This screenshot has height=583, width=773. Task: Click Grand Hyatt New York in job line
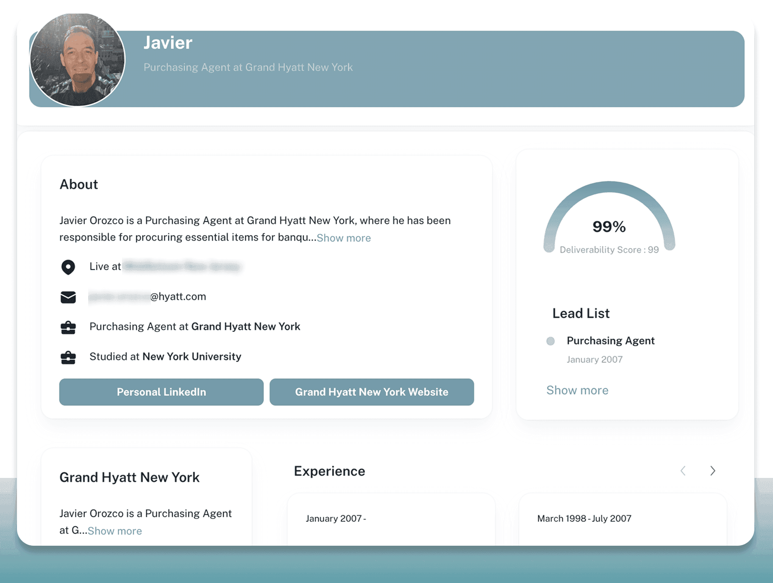(246, 326)
